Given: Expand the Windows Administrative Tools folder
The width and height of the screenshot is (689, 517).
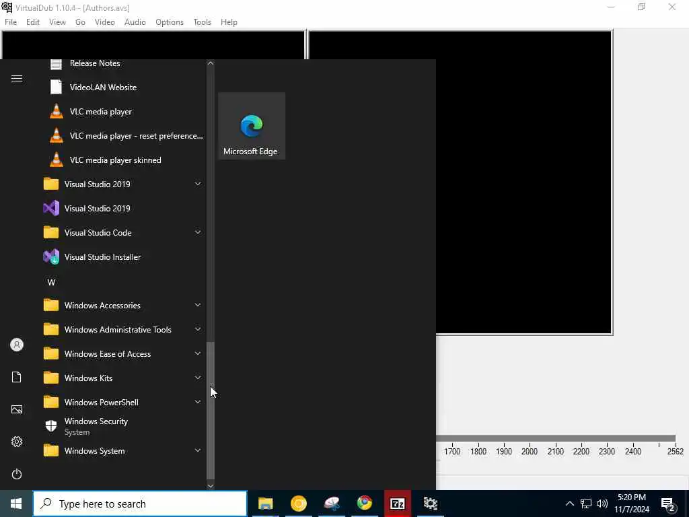Looking at the screenshot, I should click(x=121, y=330).
